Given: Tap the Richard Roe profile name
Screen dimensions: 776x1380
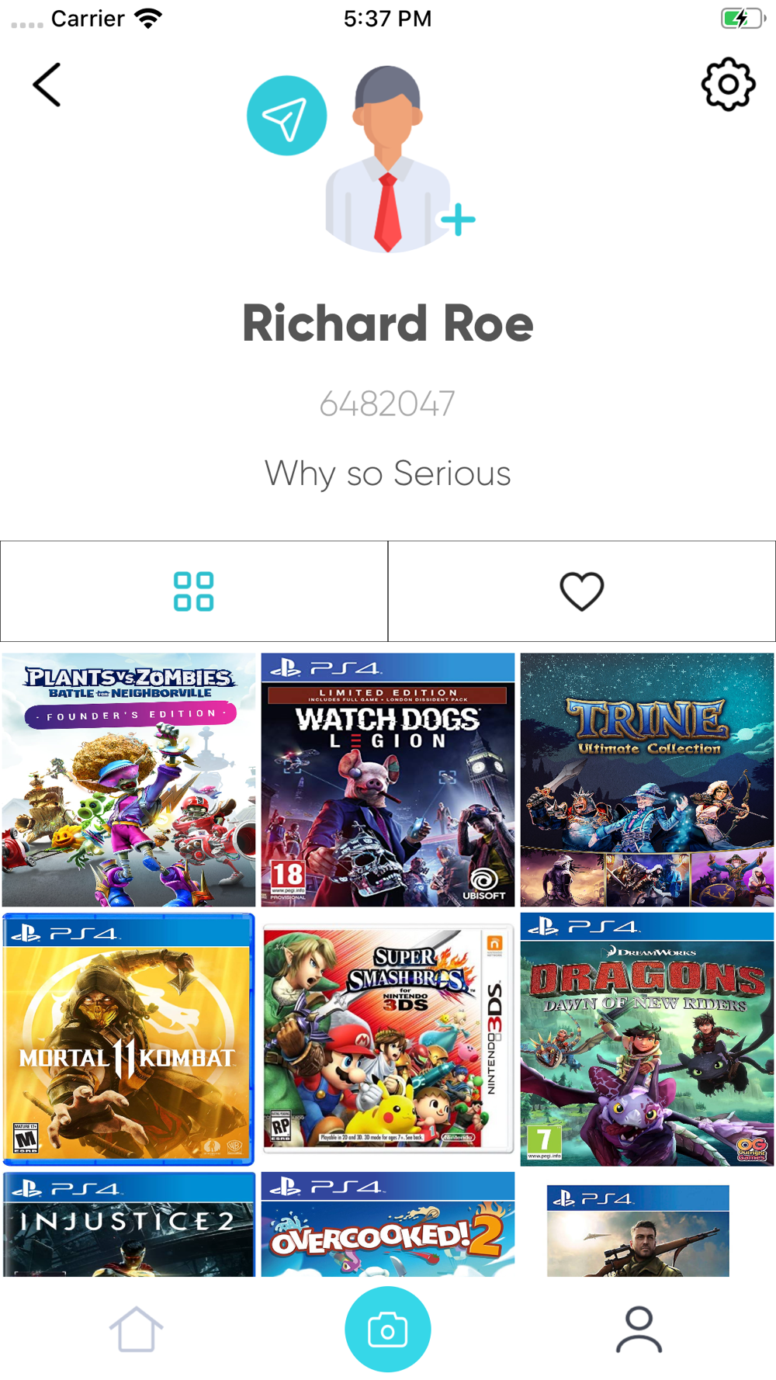Looking at the screenshot, I should (x=388, y=324).
